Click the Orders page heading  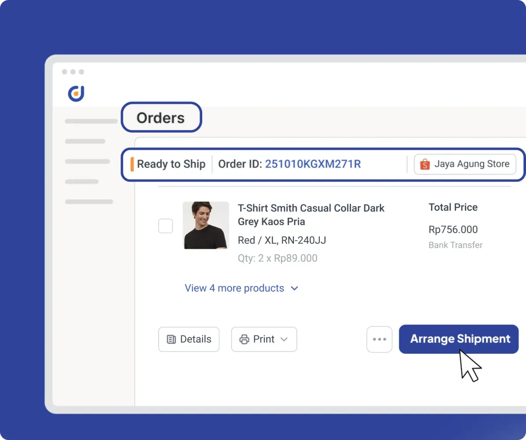[161, 118]
